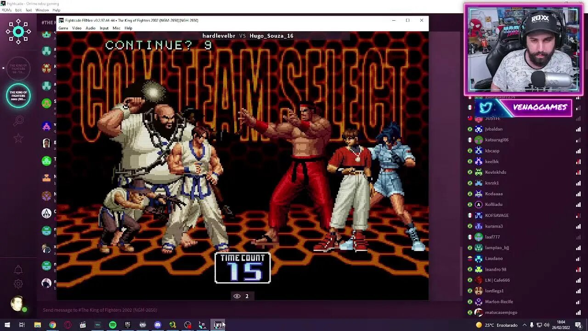
Task: Open Window menu in Fightcade window
Action: 42,10
